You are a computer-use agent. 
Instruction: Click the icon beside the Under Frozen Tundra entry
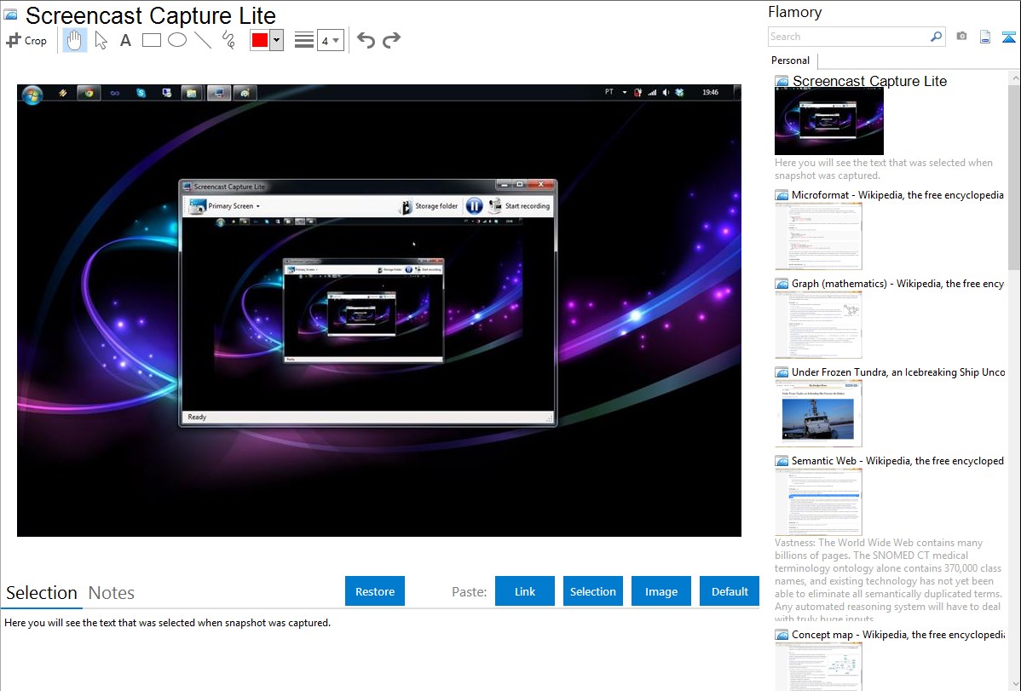[782, 371]
